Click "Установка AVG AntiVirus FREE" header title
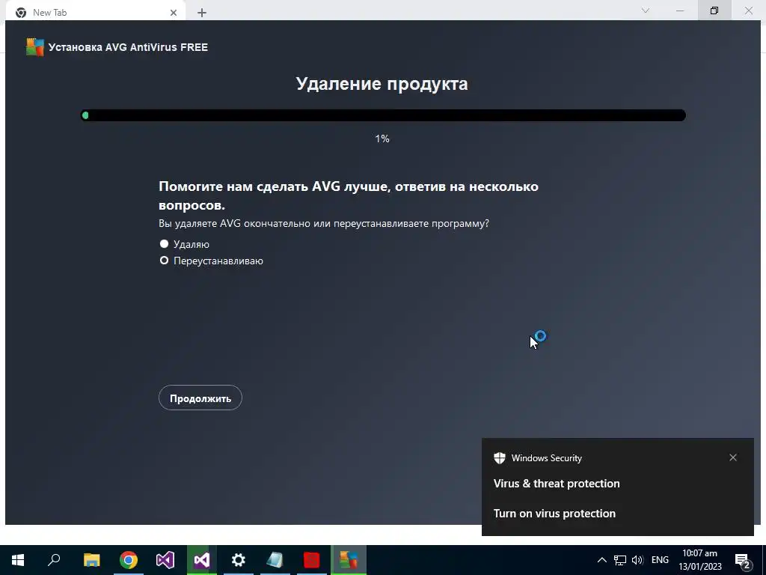The height and width of the screenshot is (575, 766). (x=128, y=47)
